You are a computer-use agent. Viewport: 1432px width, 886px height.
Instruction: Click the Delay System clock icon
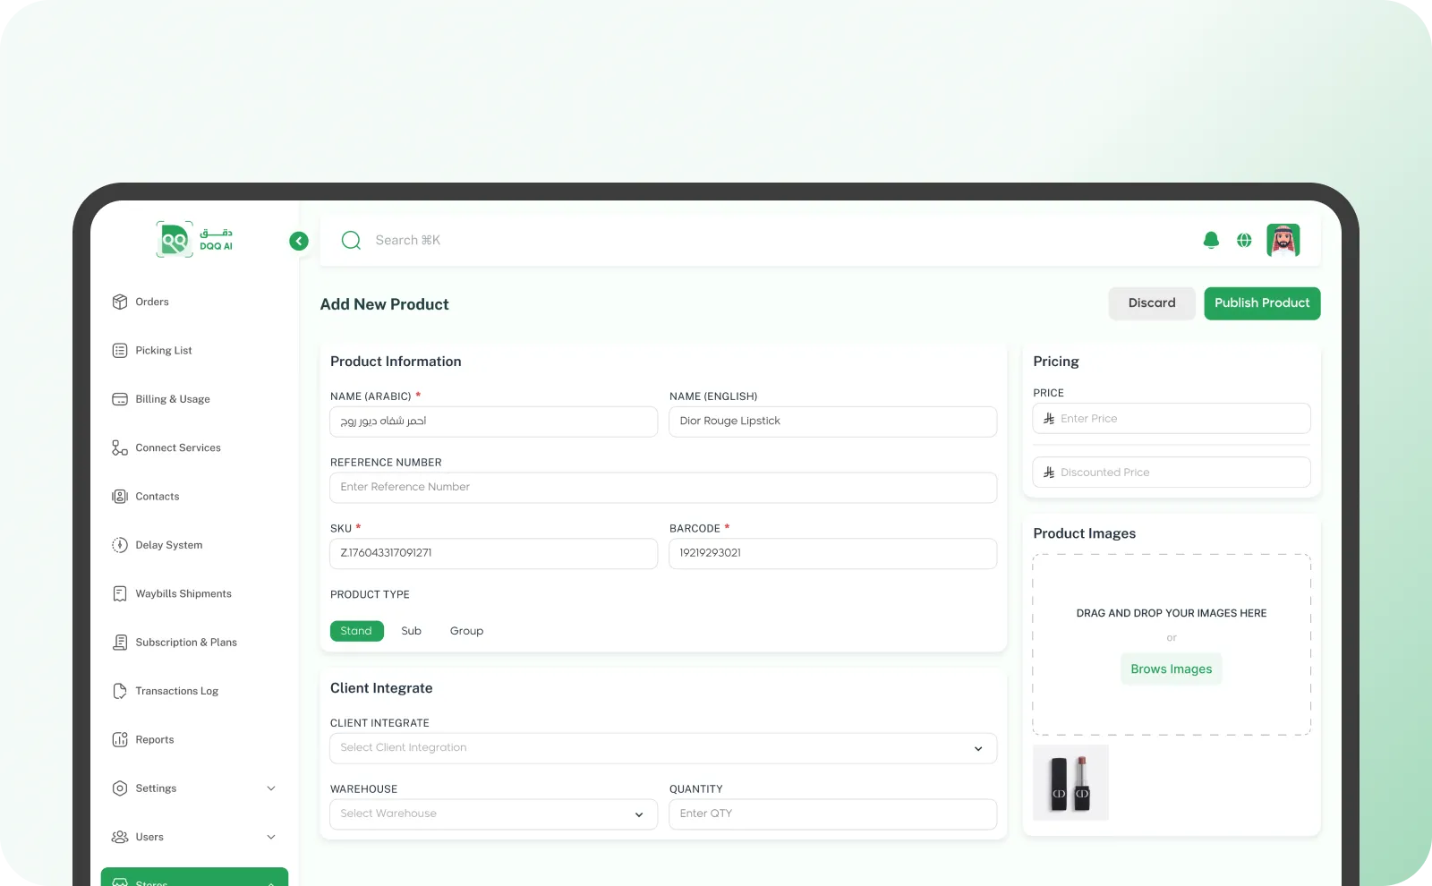tap(120, 545)
